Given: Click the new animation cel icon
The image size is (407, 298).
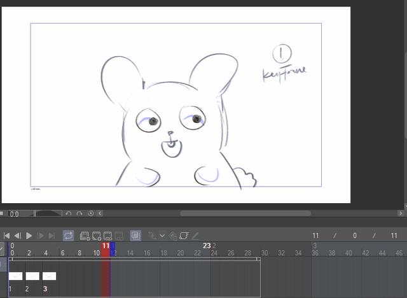Looking at the screenshot, I should pos(97,236).
